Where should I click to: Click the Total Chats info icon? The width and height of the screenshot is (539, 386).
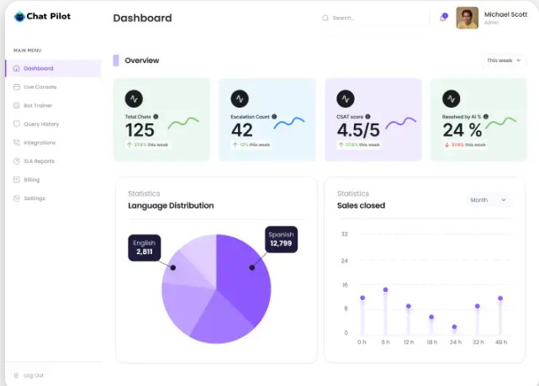point(156,117)
